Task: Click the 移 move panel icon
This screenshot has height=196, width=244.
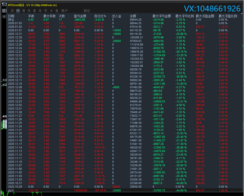Action: 4,11
